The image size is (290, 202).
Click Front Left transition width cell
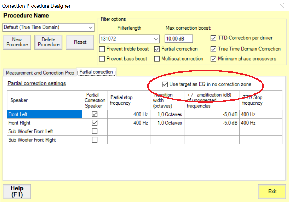tap(167, 114)
